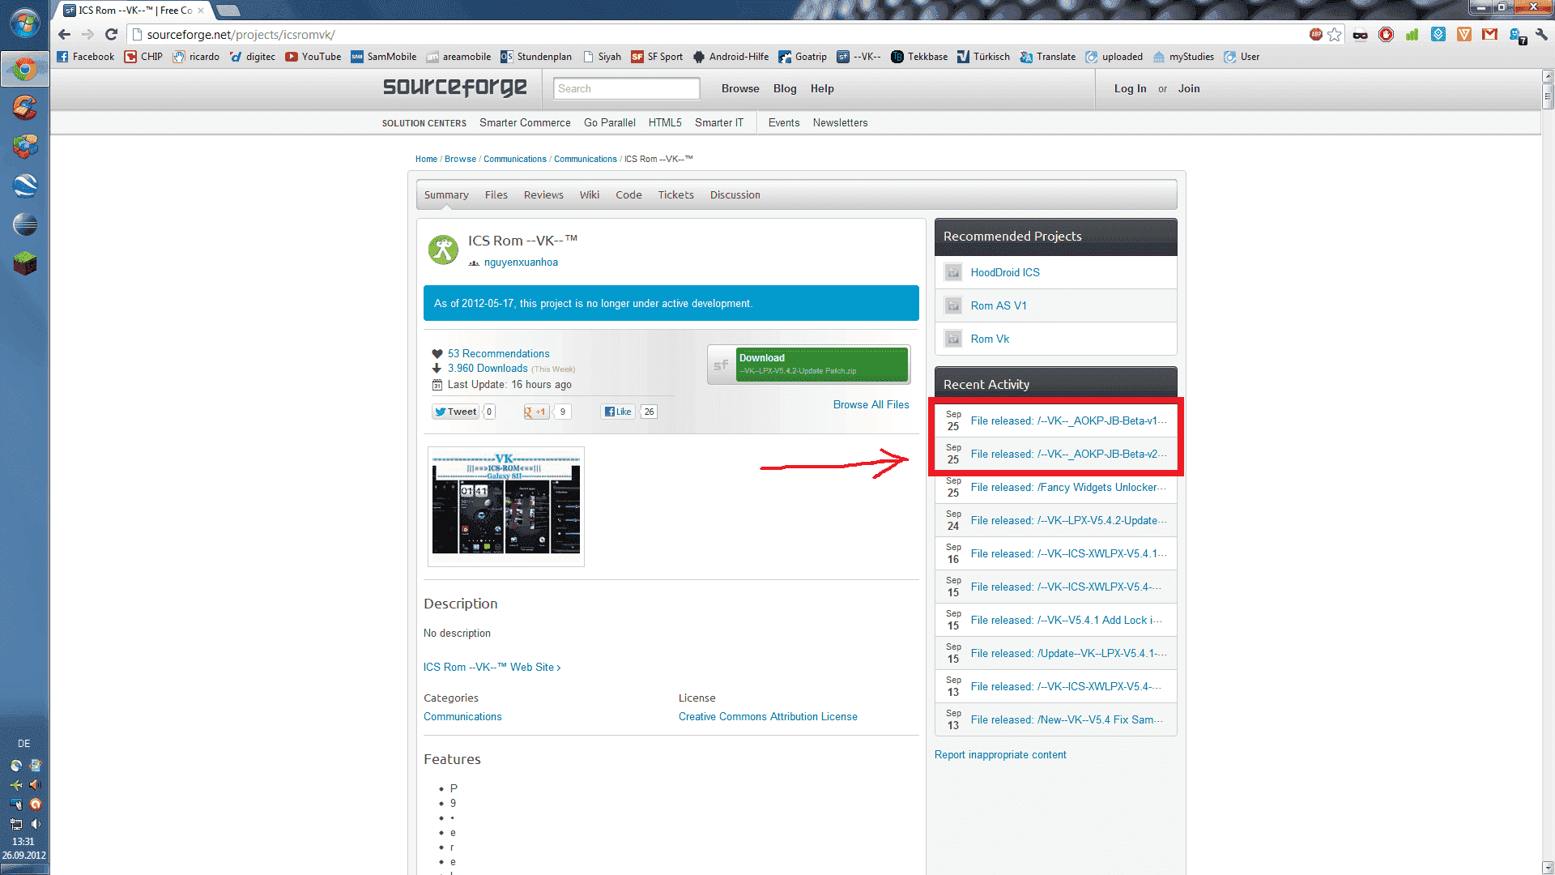Open the YouTube bookmark
This screenshot has height=875, width=1555.
(313, 57)
